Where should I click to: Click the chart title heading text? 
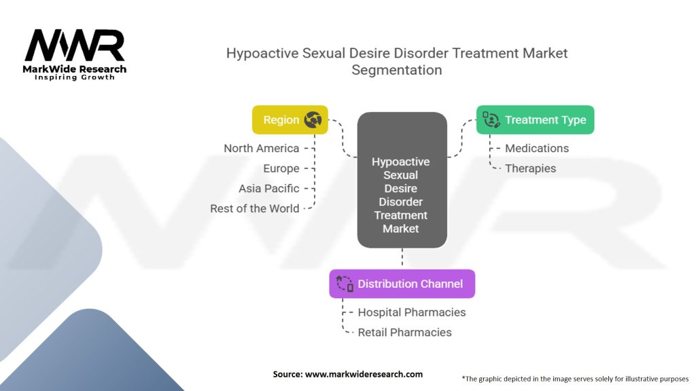click(x=396, y=61)
